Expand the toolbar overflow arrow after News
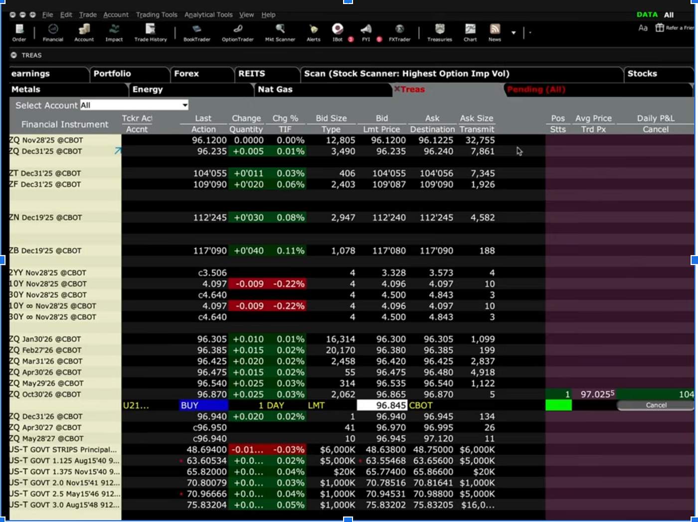 point(514,33)
